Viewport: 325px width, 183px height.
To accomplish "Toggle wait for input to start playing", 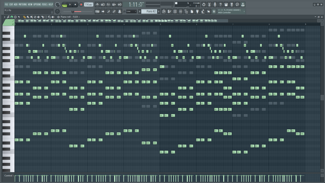I will [103, 5].
